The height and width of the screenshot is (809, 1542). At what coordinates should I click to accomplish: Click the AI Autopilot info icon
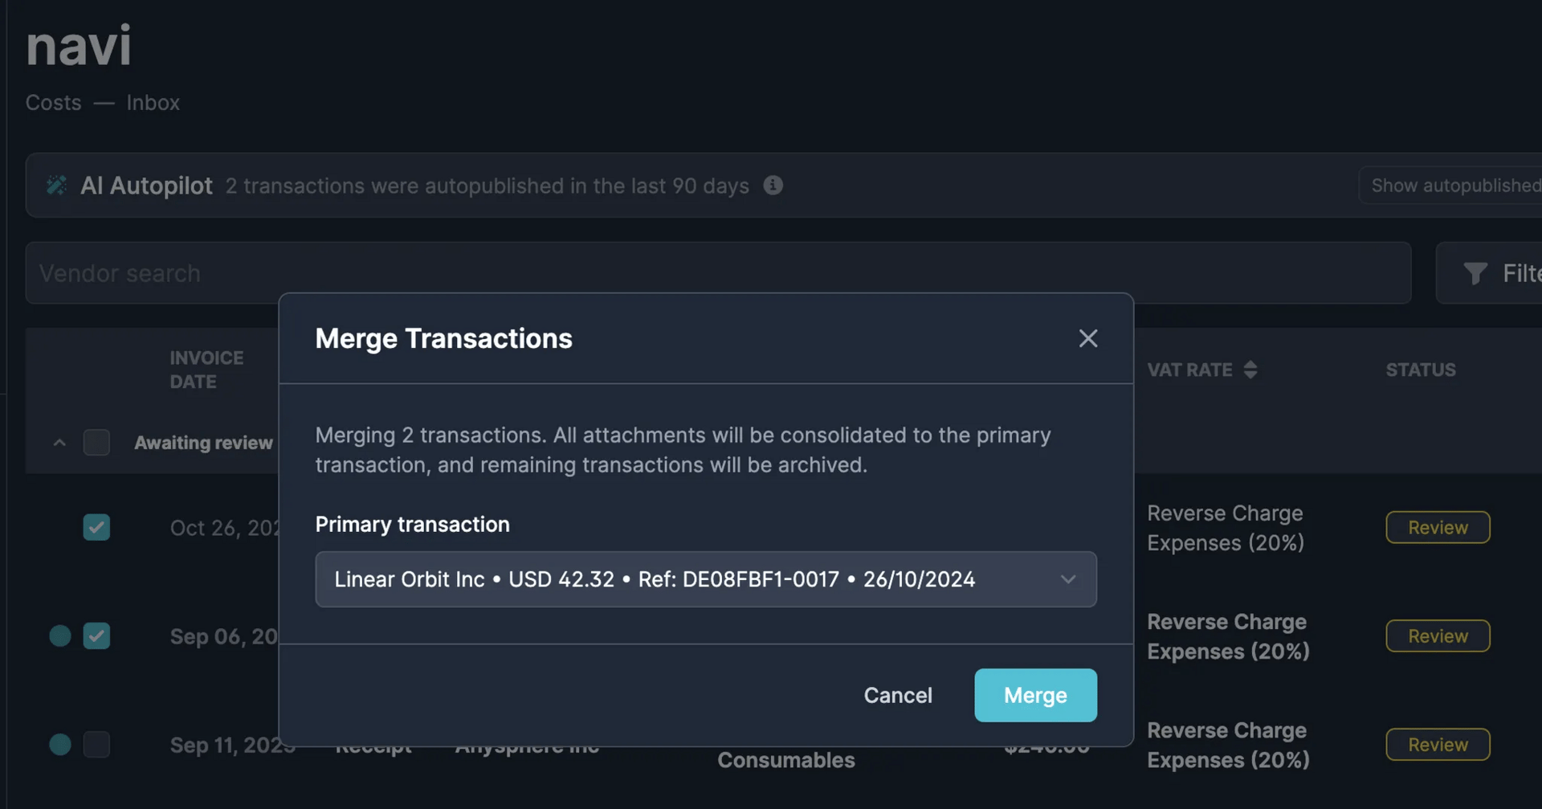point(773,186)
